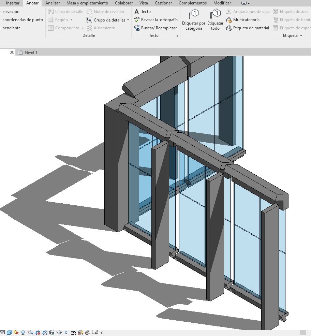Viewport: 311px width, 336px height.
Task: Open the Texto panel dialog launcher arrow
Action: 177,36
